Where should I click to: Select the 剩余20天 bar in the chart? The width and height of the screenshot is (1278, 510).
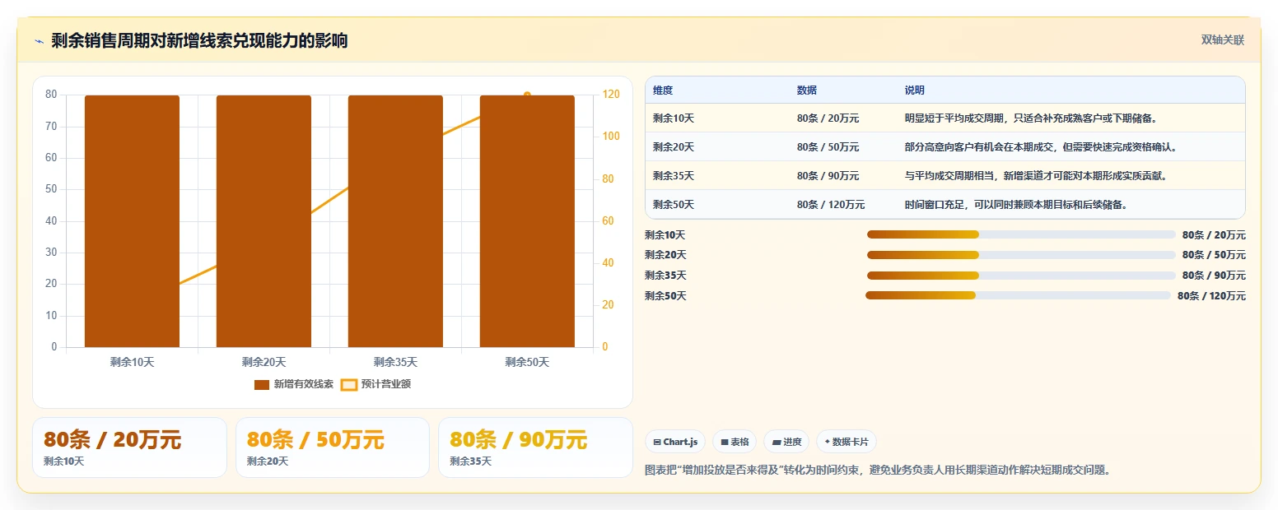coord(264,221)
